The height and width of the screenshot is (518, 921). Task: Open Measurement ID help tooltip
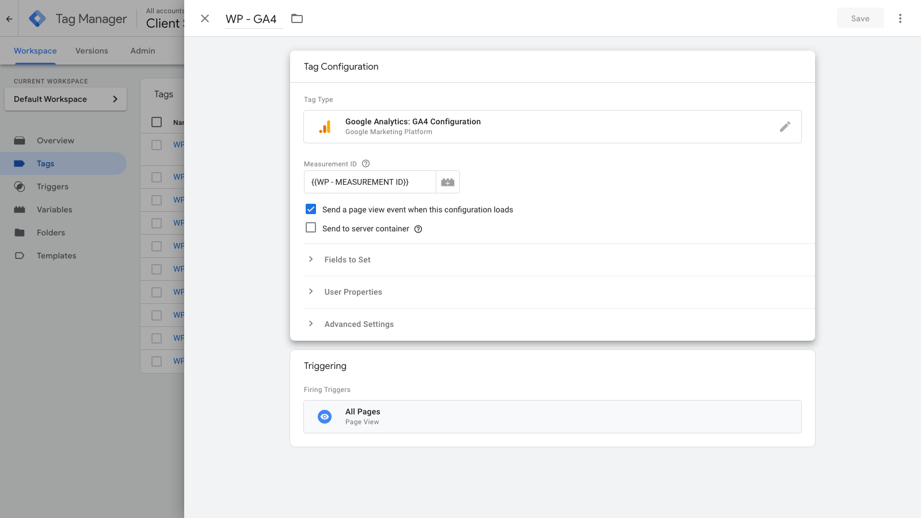[x=366, y=163]
